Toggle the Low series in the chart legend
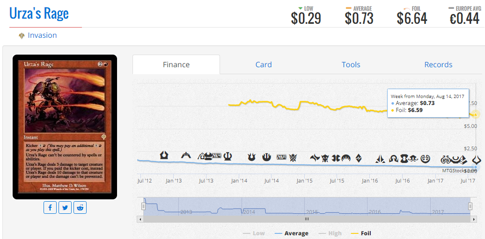 point(254,233)
